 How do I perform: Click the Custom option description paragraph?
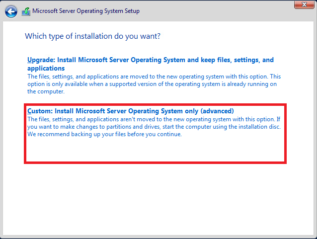coord(154,127)
